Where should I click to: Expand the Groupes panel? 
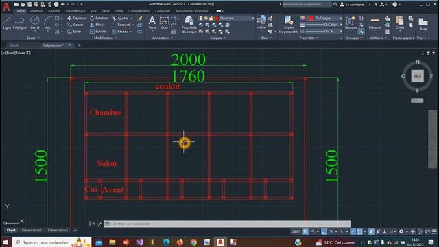click(354, 38)
